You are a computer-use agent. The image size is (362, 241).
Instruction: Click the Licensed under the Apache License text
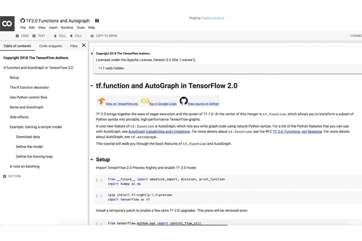pos(146,60)
